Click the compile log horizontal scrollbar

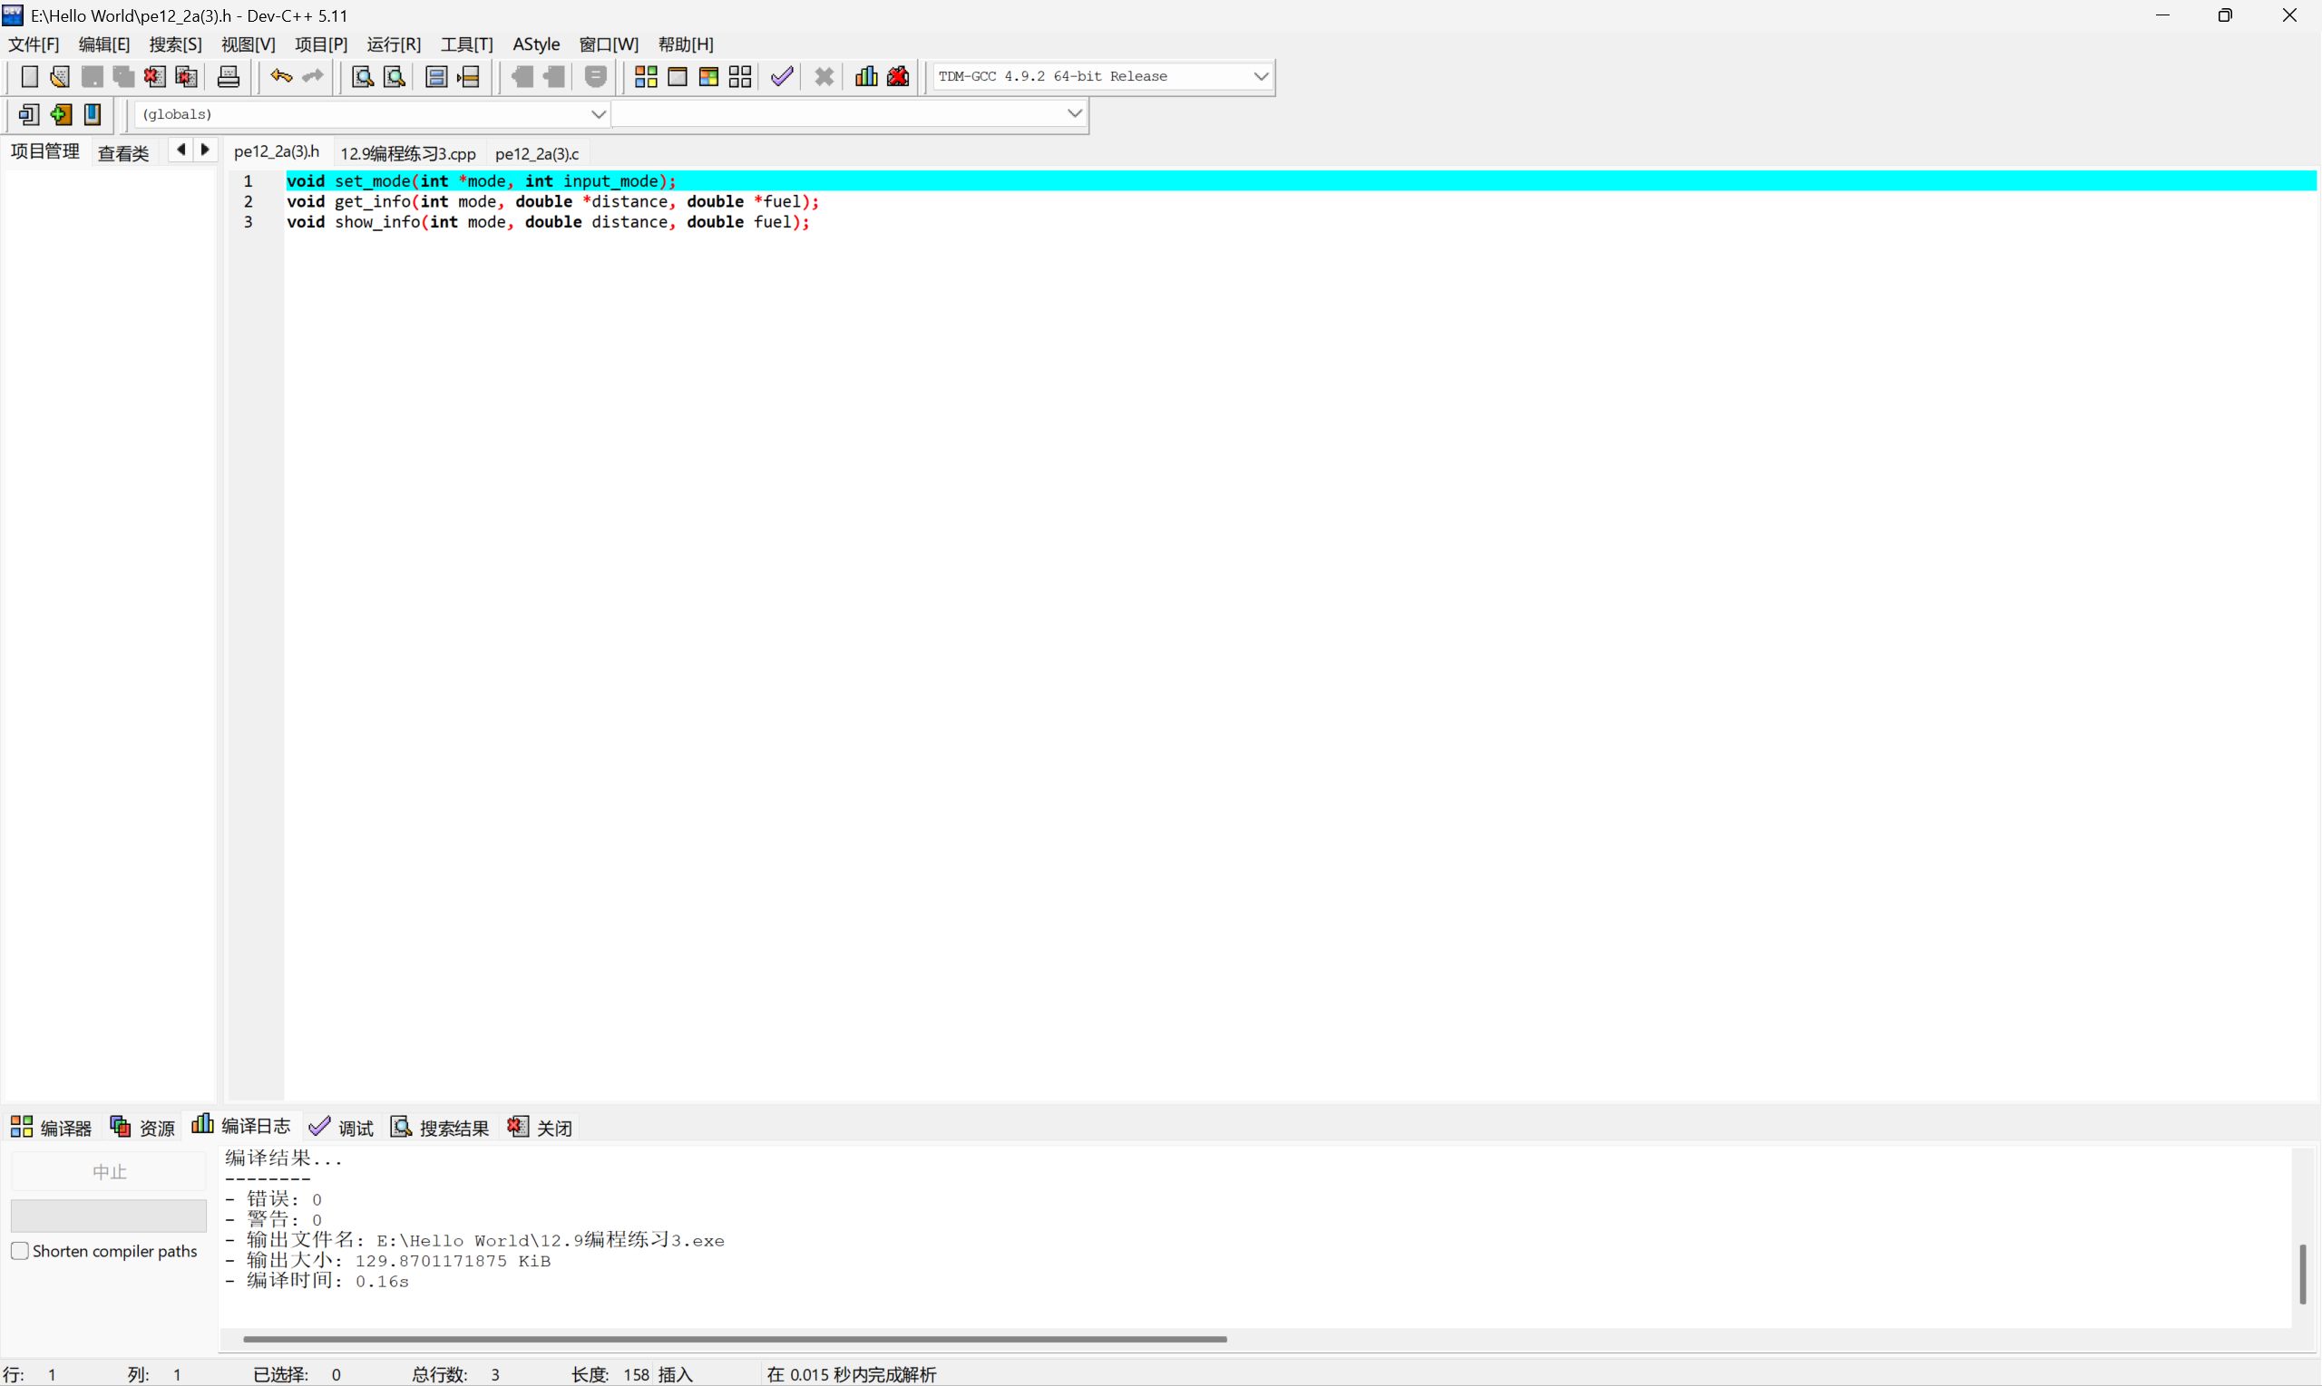tap(735, 1338)
